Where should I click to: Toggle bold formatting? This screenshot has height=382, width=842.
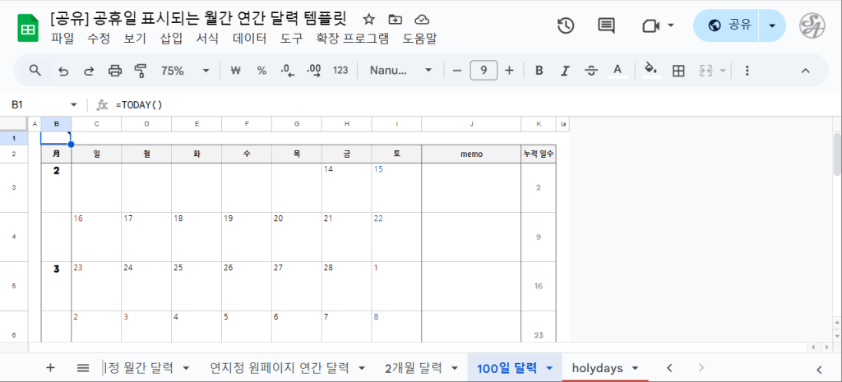point(539,71)
